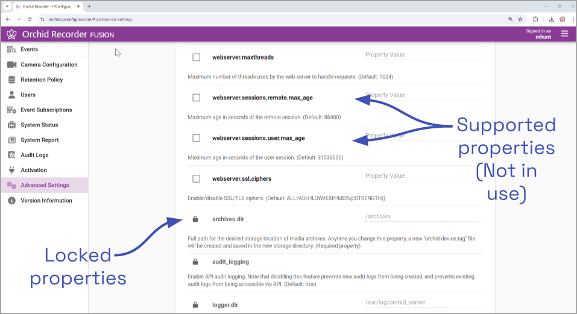Open the hamburger menu in header
Image resolution: width=577 pixels, height=314 pixels.
coord(564,34)
